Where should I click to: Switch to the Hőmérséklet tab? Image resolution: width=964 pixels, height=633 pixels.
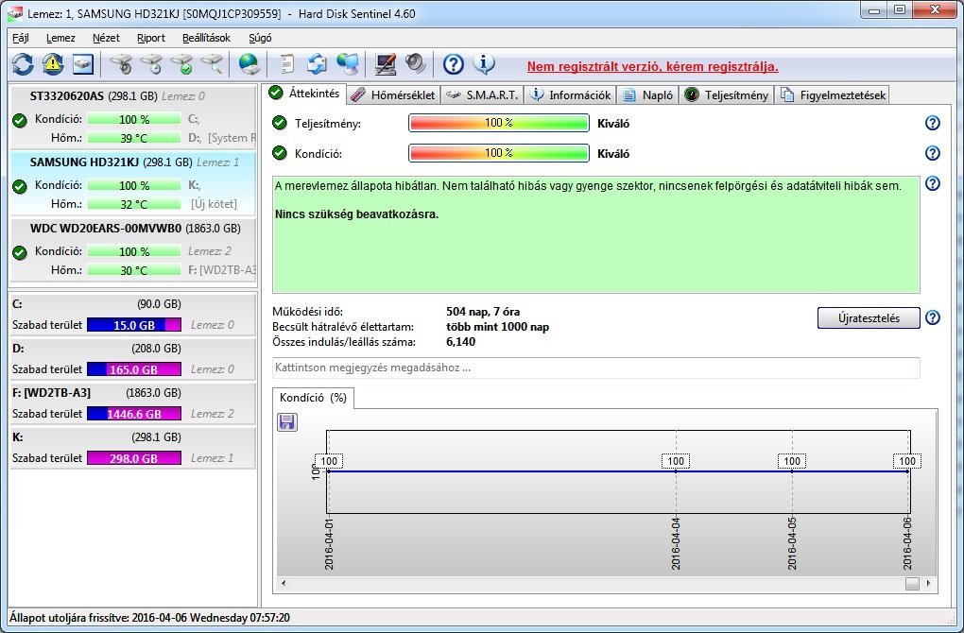394,95
